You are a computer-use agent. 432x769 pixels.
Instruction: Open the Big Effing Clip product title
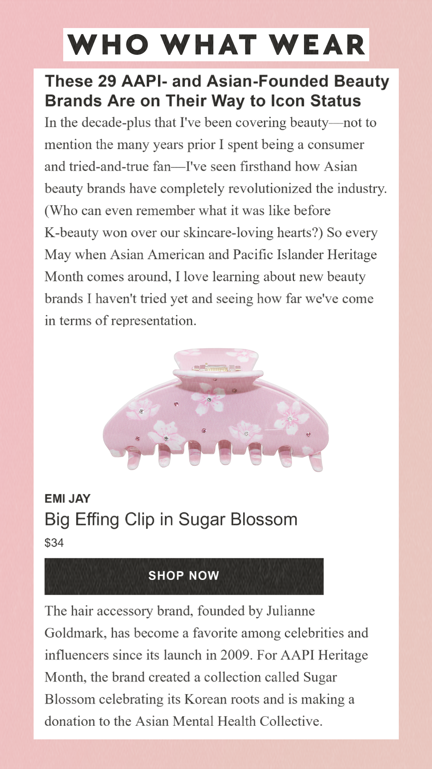171,519
